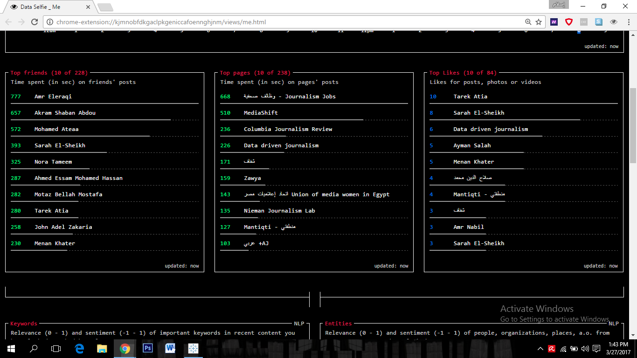637x358 pixels.
Task: Click Tarek Atia in the Top Likes list
Action: point(470,96)
